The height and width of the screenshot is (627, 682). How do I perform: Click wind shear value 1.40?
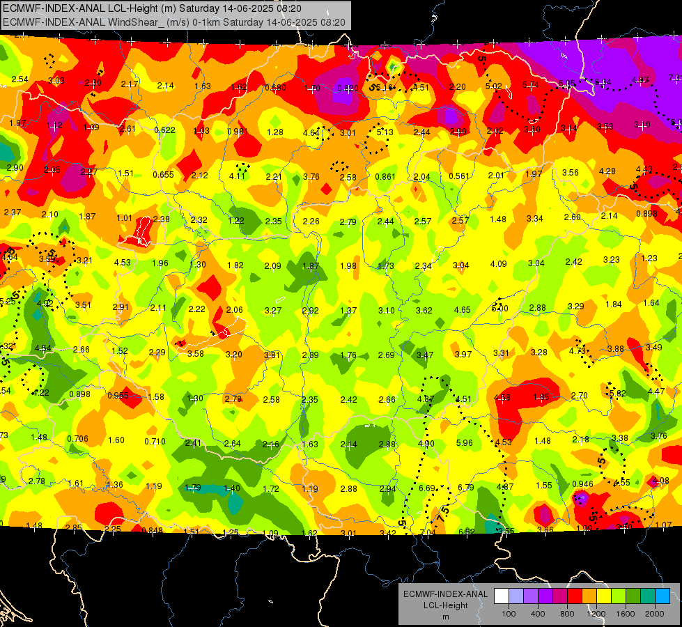[232, 488]
